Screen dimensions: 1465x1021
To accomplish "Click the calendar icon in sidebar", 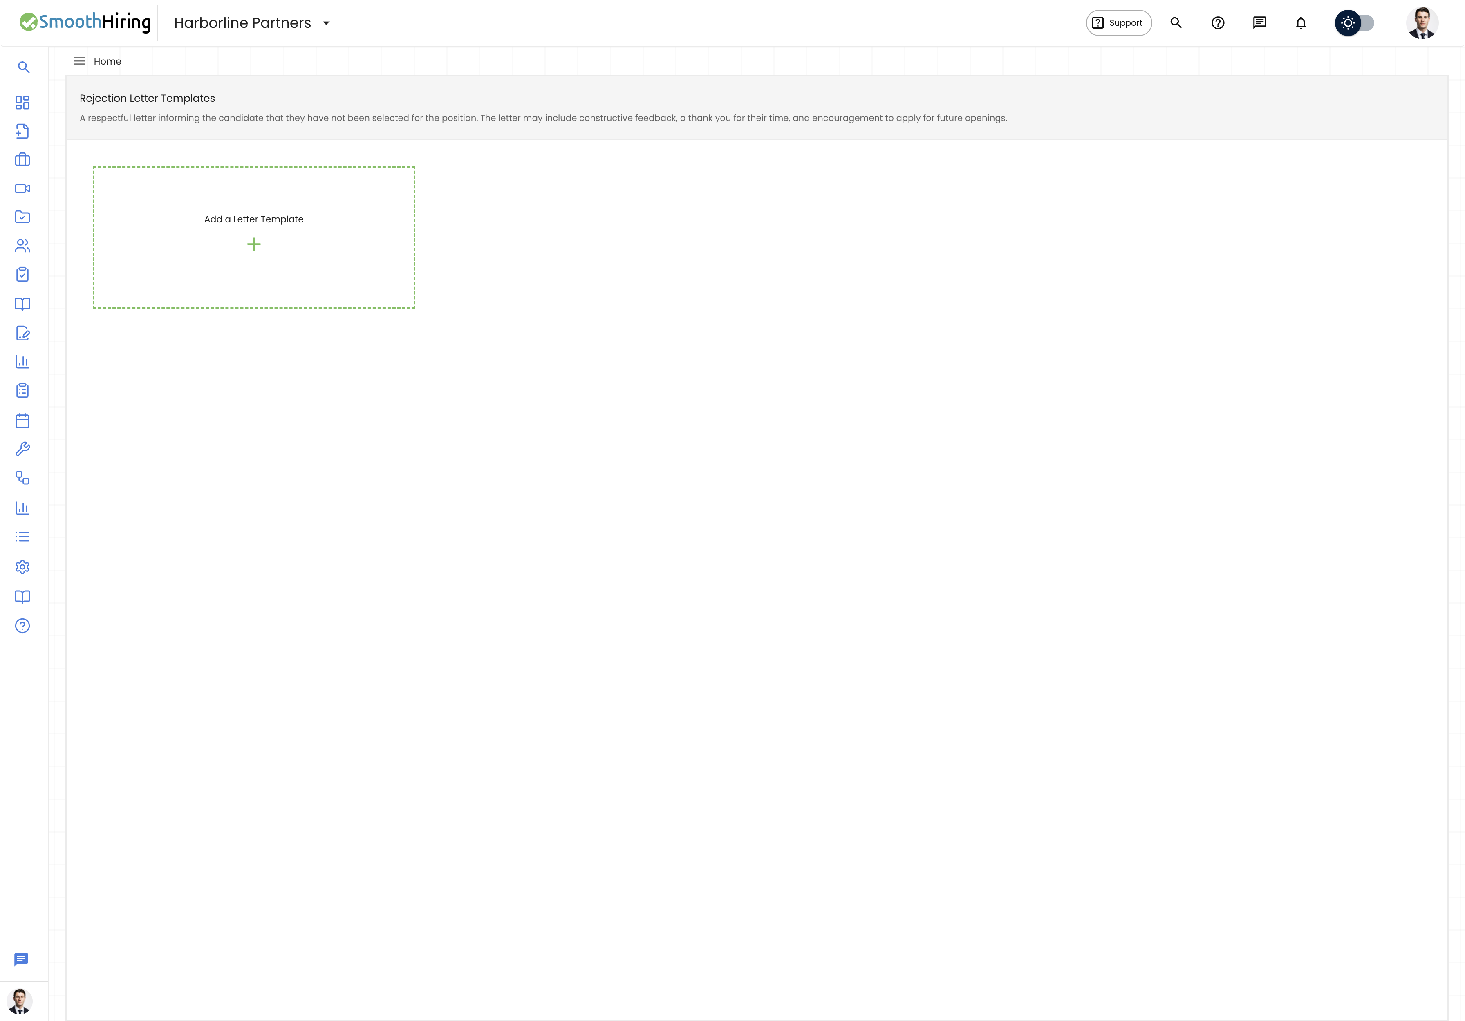I will tap(22, 421).
